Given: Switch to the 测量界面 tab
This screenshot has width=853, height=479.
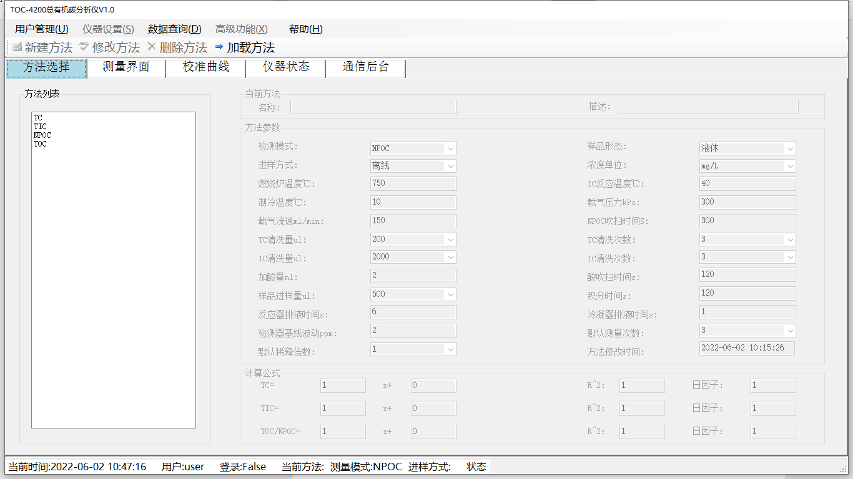Looking at the screenshot, I should [x=126, y=67].
